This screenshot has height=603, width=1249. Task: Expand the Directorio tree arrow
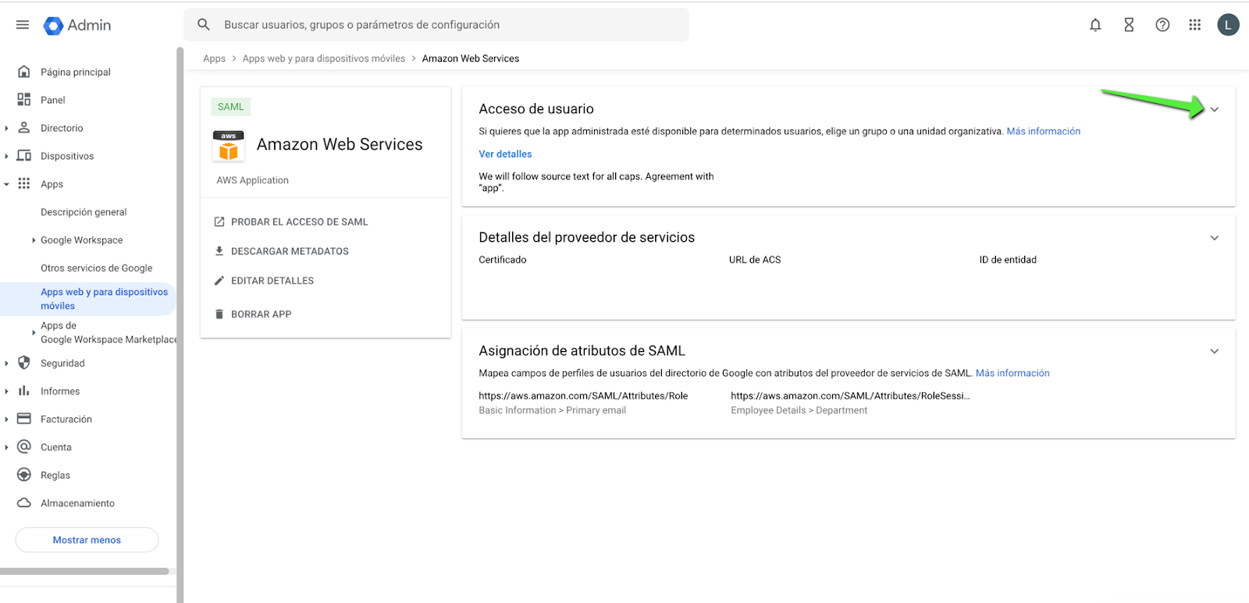tap(6, 128)
